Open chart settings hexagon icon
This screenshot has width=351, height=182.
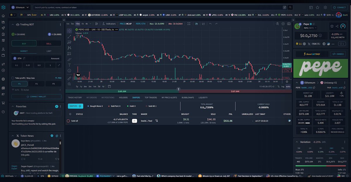point(283,24)
